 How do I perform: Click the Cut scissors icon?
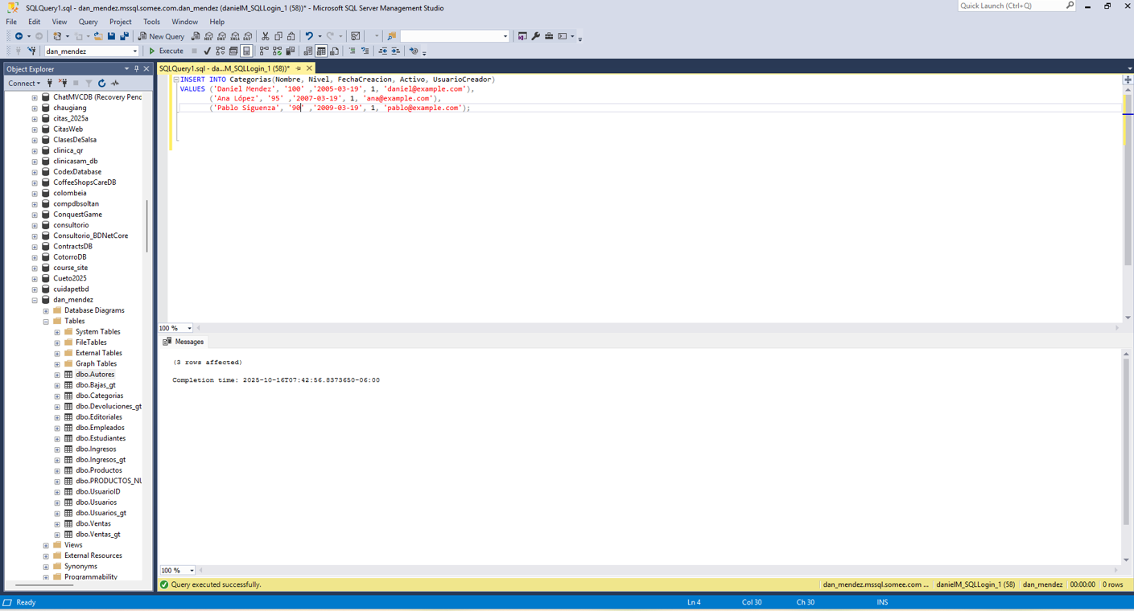point(265,36)
